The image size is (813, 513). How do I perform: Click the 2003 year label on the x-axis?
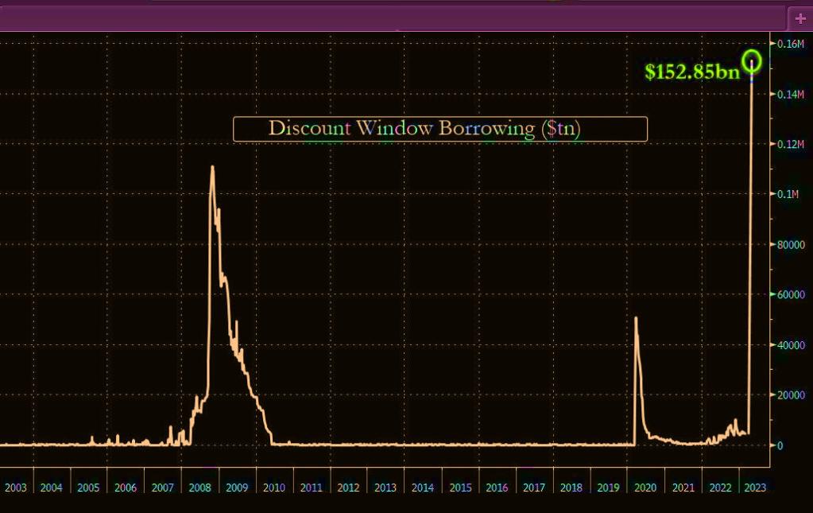click(x=16, y=487)
